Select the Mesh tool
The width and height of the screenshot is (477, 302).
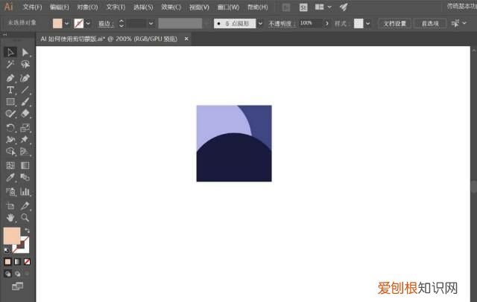tap(10, 165)
